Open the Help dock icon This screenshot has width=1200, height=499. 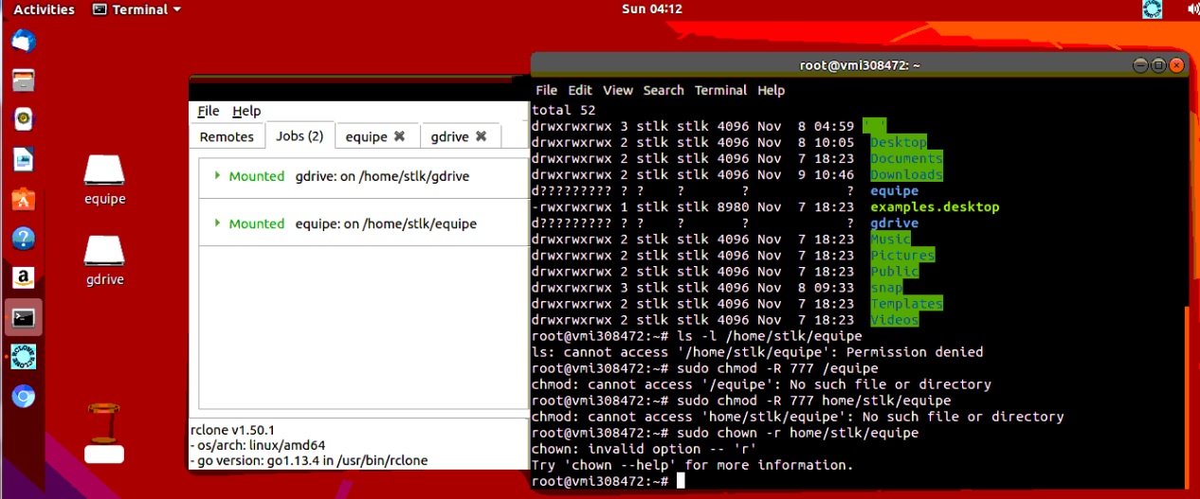coord(24,239)
